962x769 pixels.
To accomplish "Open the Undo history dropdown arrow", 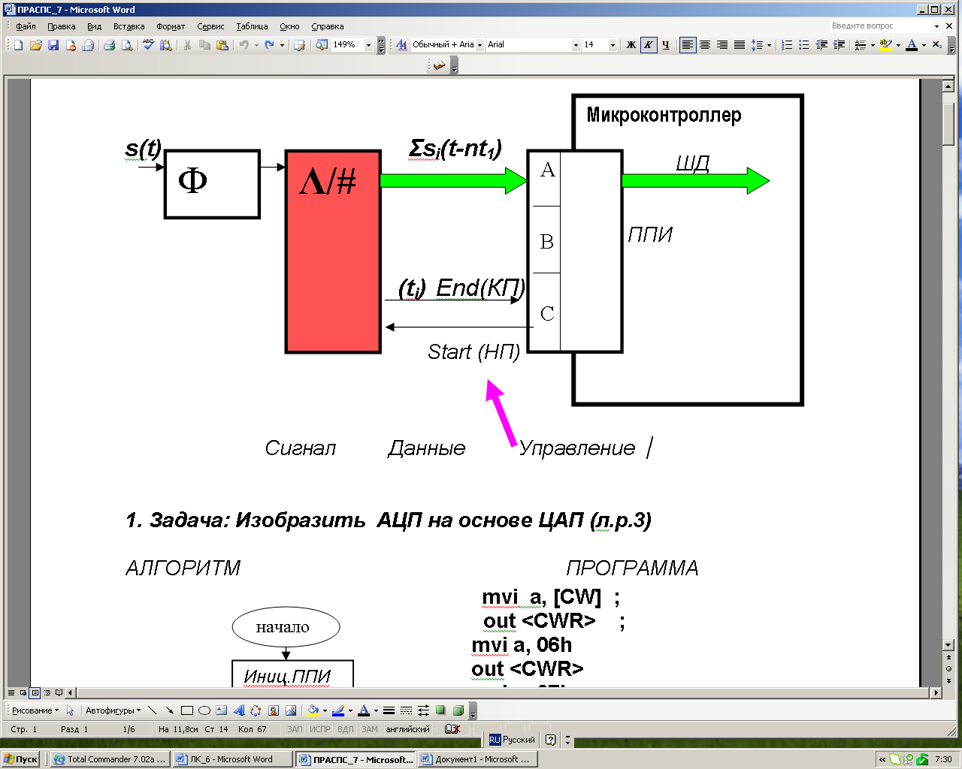I will pos(256,45).
